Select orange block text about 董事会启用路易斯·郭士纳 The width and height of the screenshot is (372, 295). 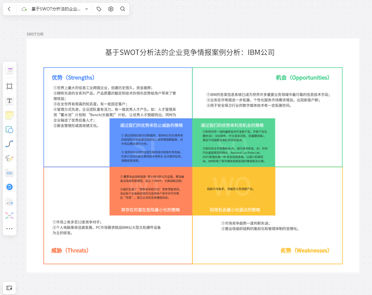coord(152,179)
